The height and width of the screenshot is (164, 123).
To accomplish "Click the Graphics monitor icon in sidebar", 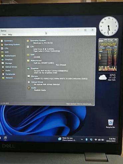I will tap(3, 60).
